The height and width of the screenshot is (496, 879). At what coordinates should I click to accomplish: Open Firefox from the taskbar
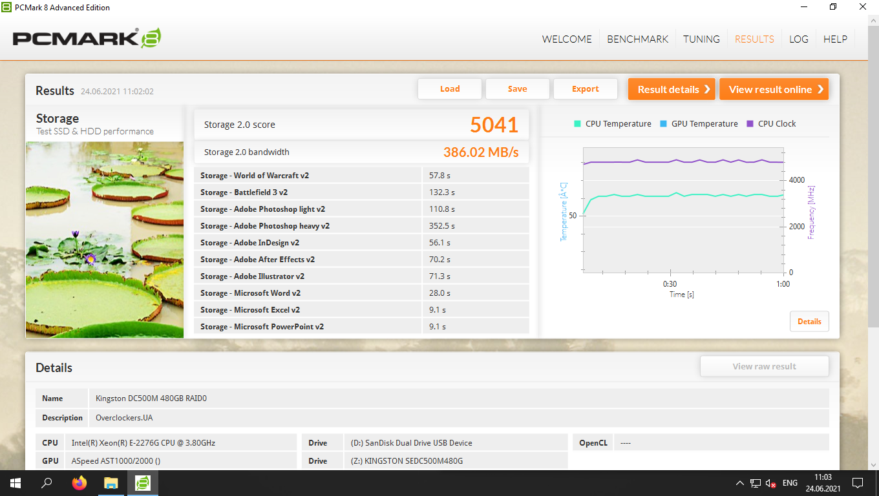(79, 483)
